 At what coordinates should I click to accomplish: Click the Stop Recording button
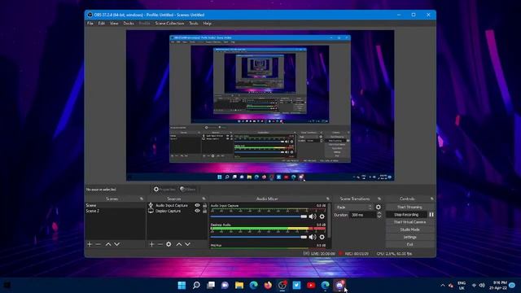point(406,215)
